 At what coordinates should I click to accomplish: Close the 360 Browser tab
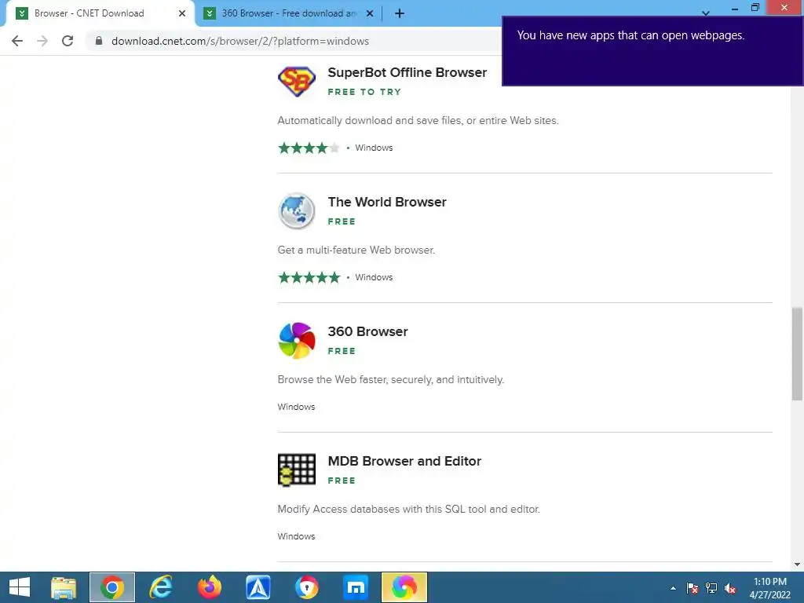coord(370,13)
